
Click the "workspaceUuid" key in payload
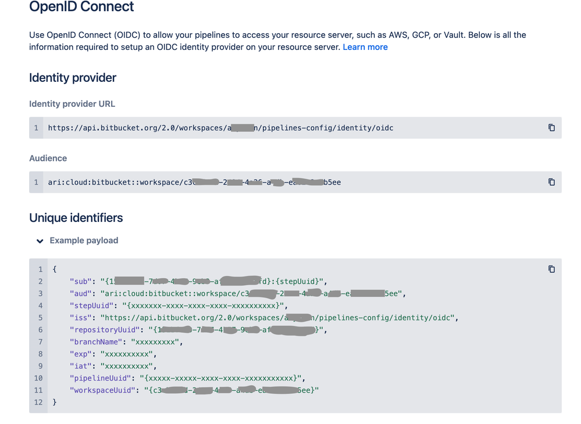point(102,390)
